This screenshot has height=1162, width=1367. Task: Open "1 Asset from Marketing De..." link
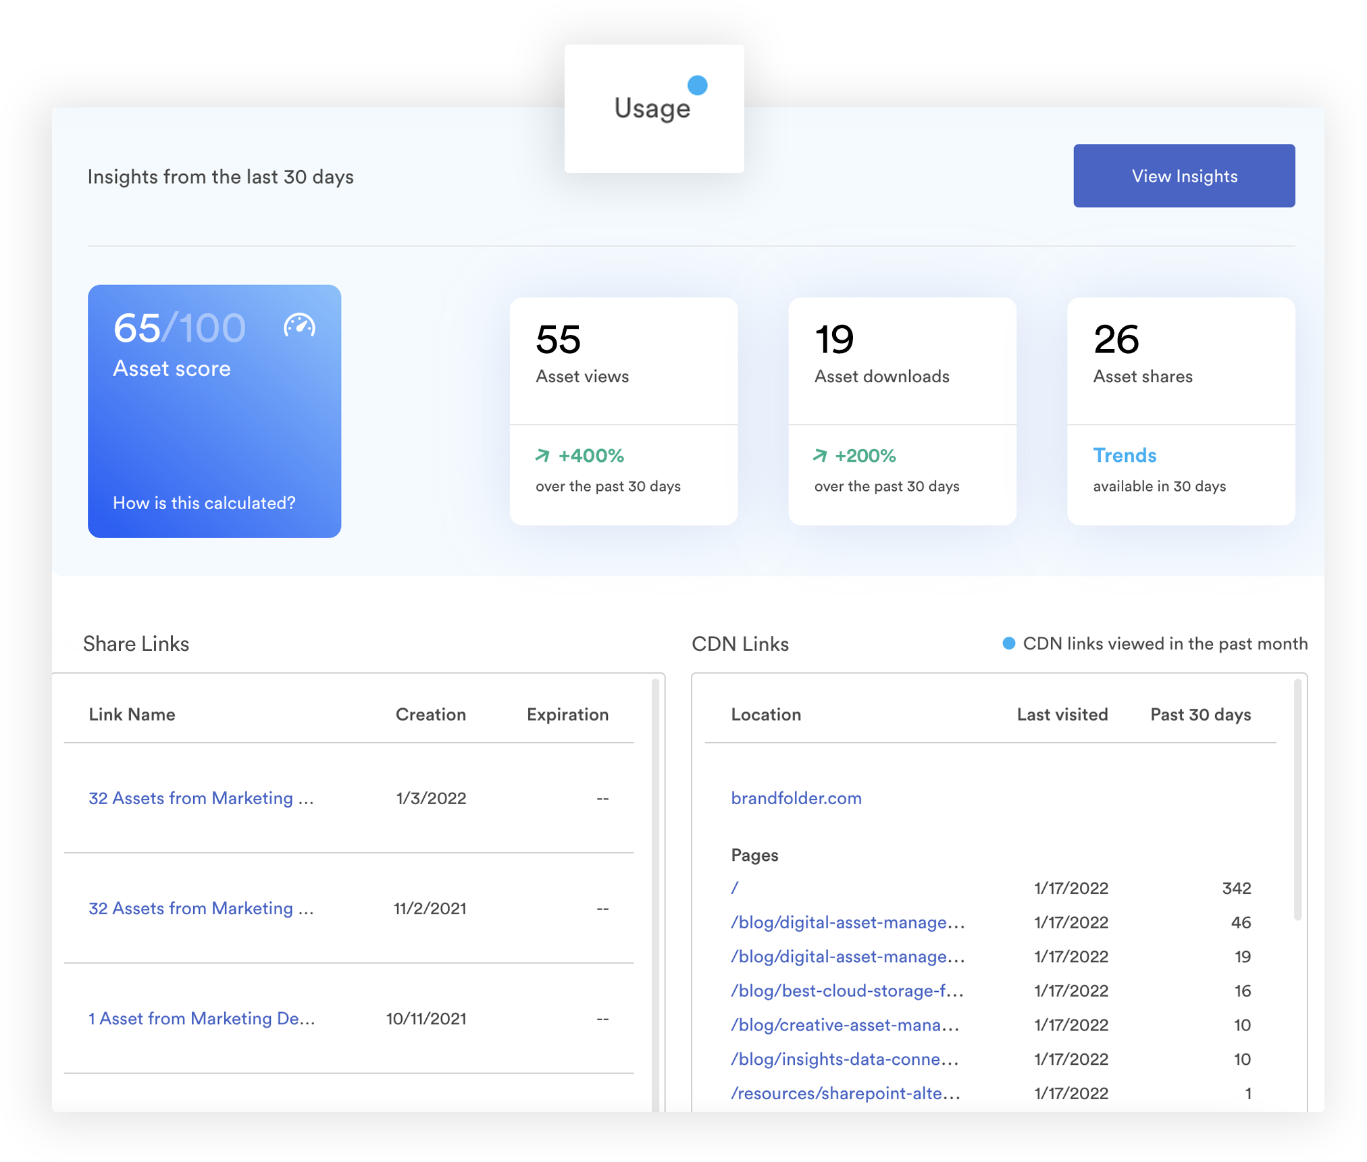point(202,1018)
